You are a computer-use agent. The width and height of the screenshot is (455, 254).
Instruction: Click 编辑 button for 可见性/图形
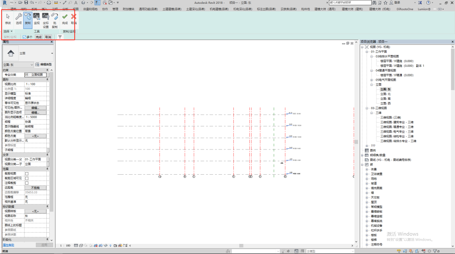coord(35,107)
